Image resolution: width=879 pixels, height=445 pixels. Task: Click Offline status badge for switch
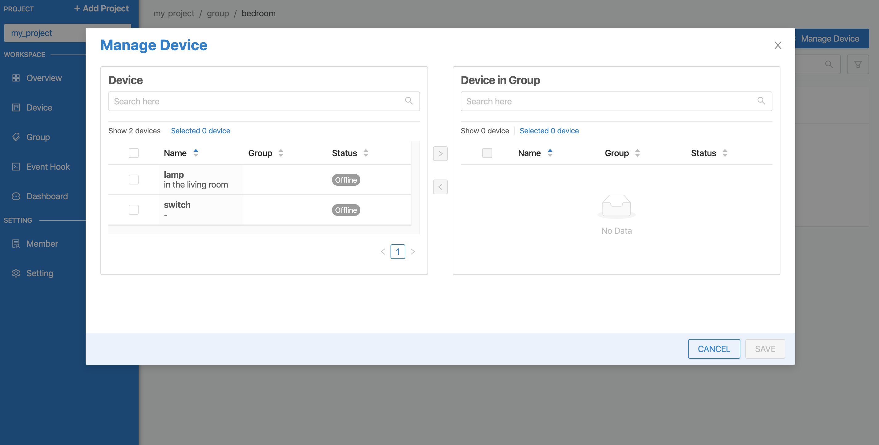coord(346,210)
